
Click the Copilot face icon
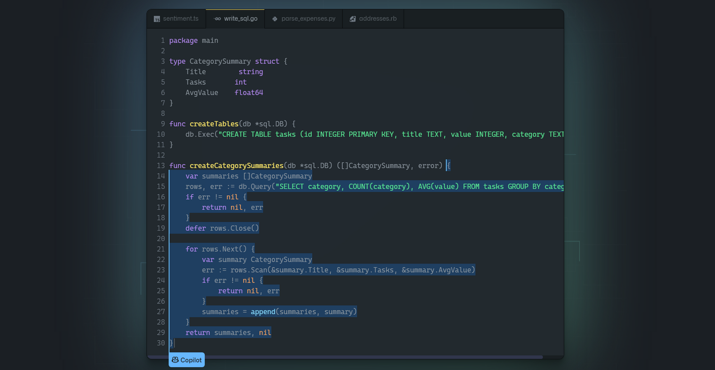(175, 360)
